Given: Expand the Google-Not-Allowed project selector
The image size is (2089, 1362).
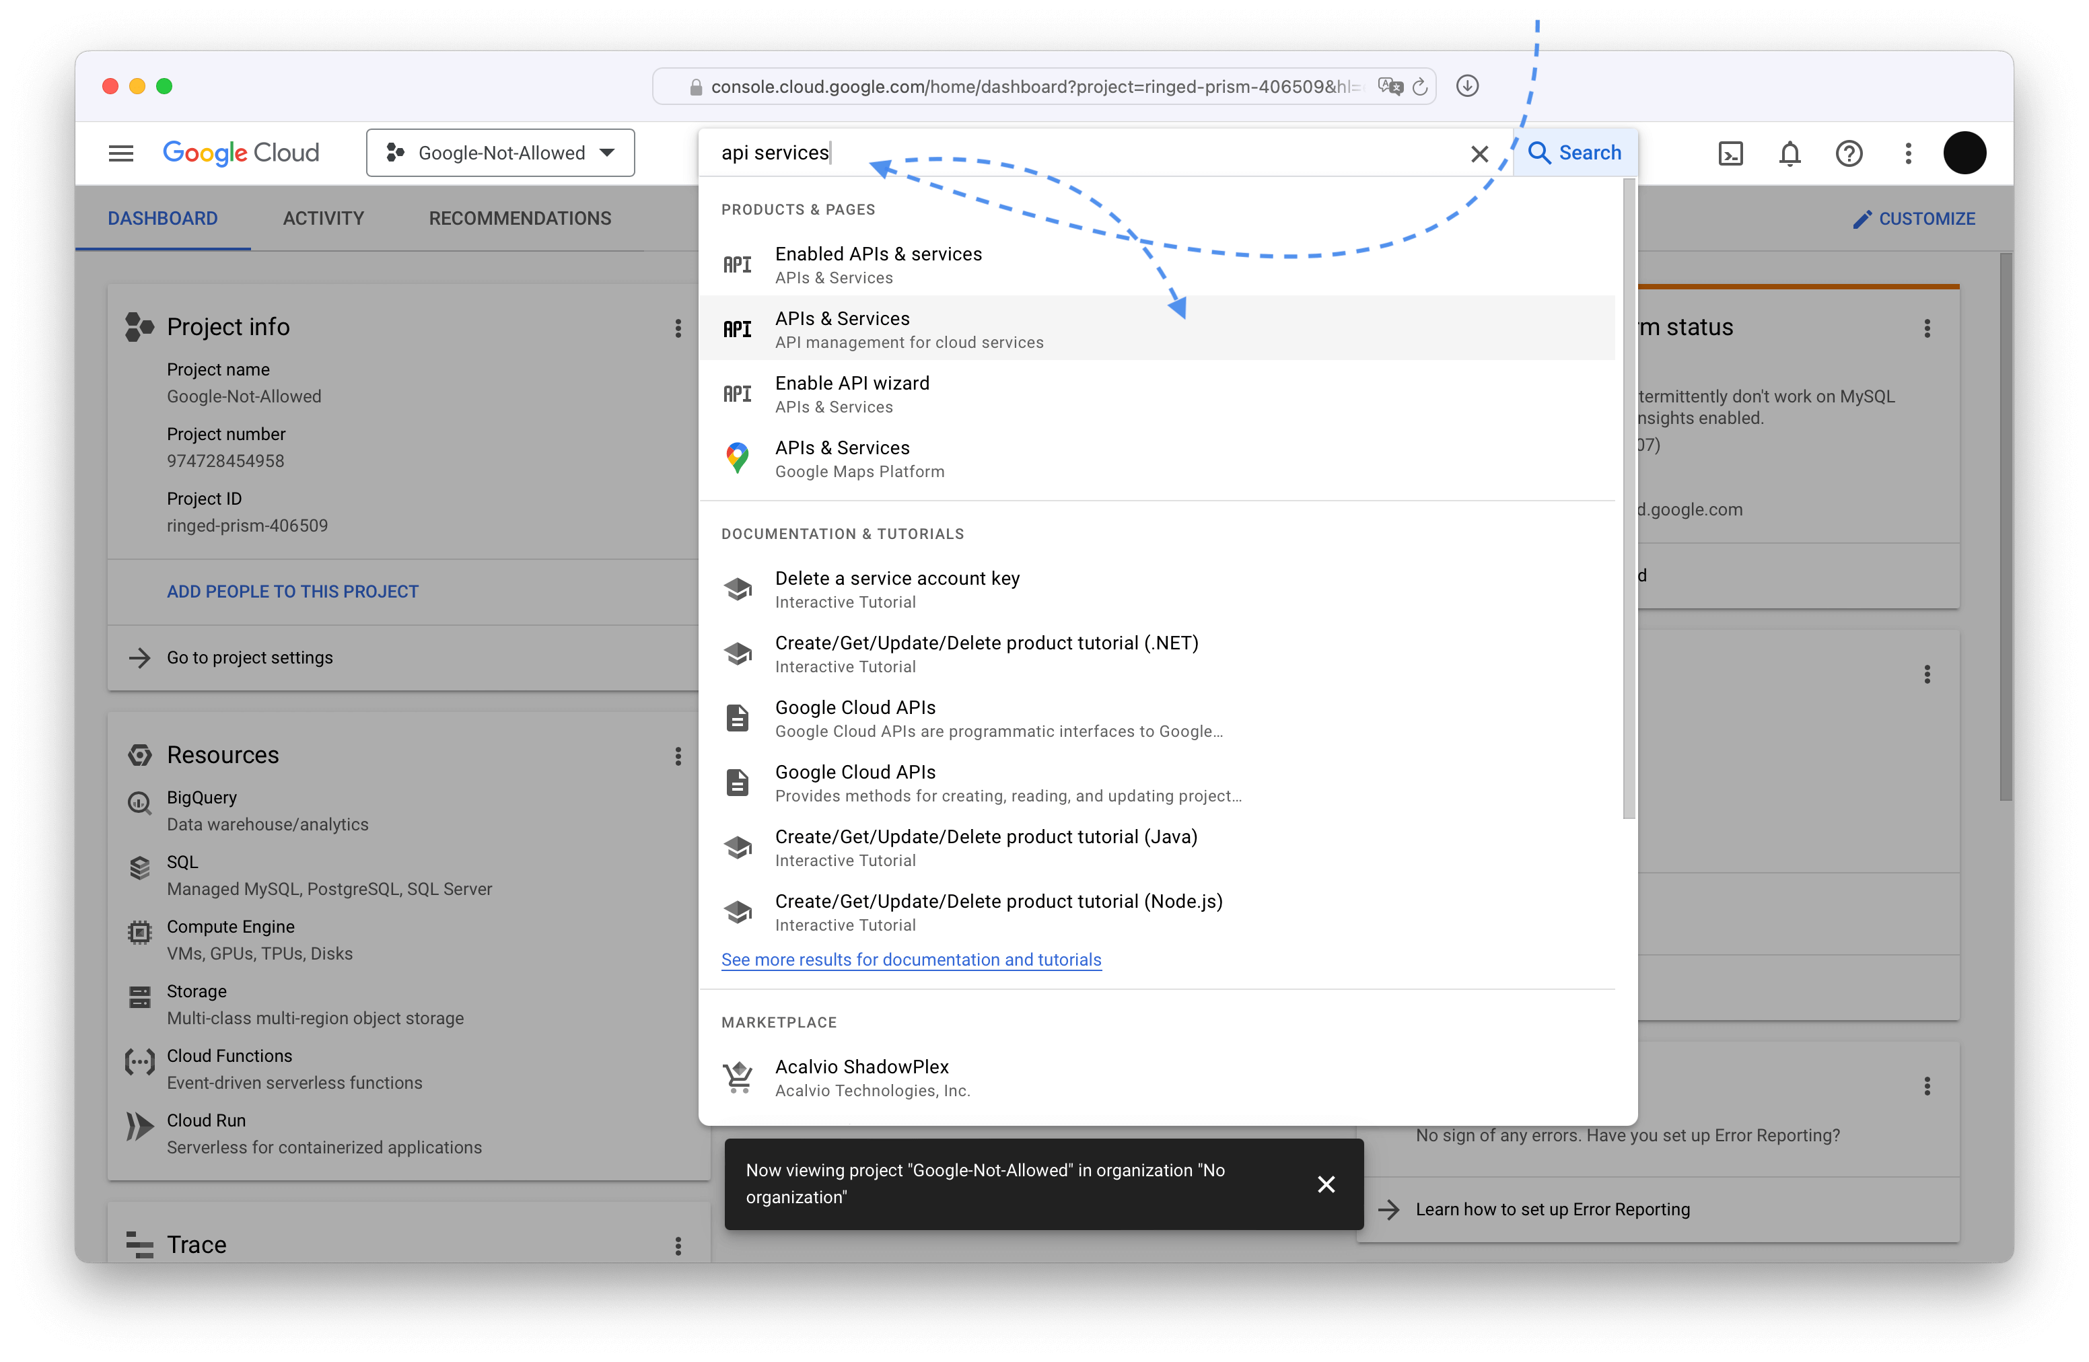Looking at the screenshot, I should tap(500, 153).
